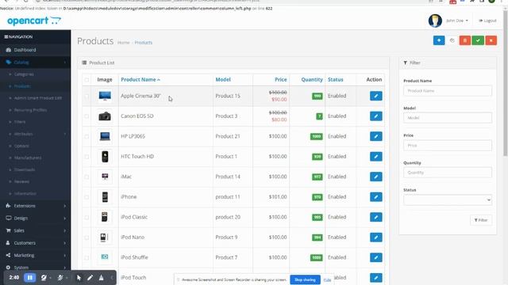
Task: Sort table by Quantity column
Action: (312, 79)
